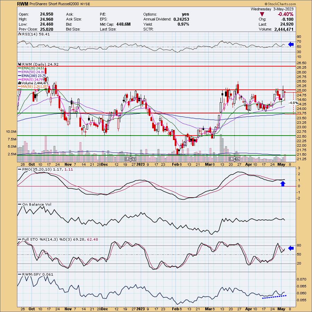Click the Wednesday 3-May-2023 date
The width and height of the screenshot is (312, 312).
click(x=272, y=9)
